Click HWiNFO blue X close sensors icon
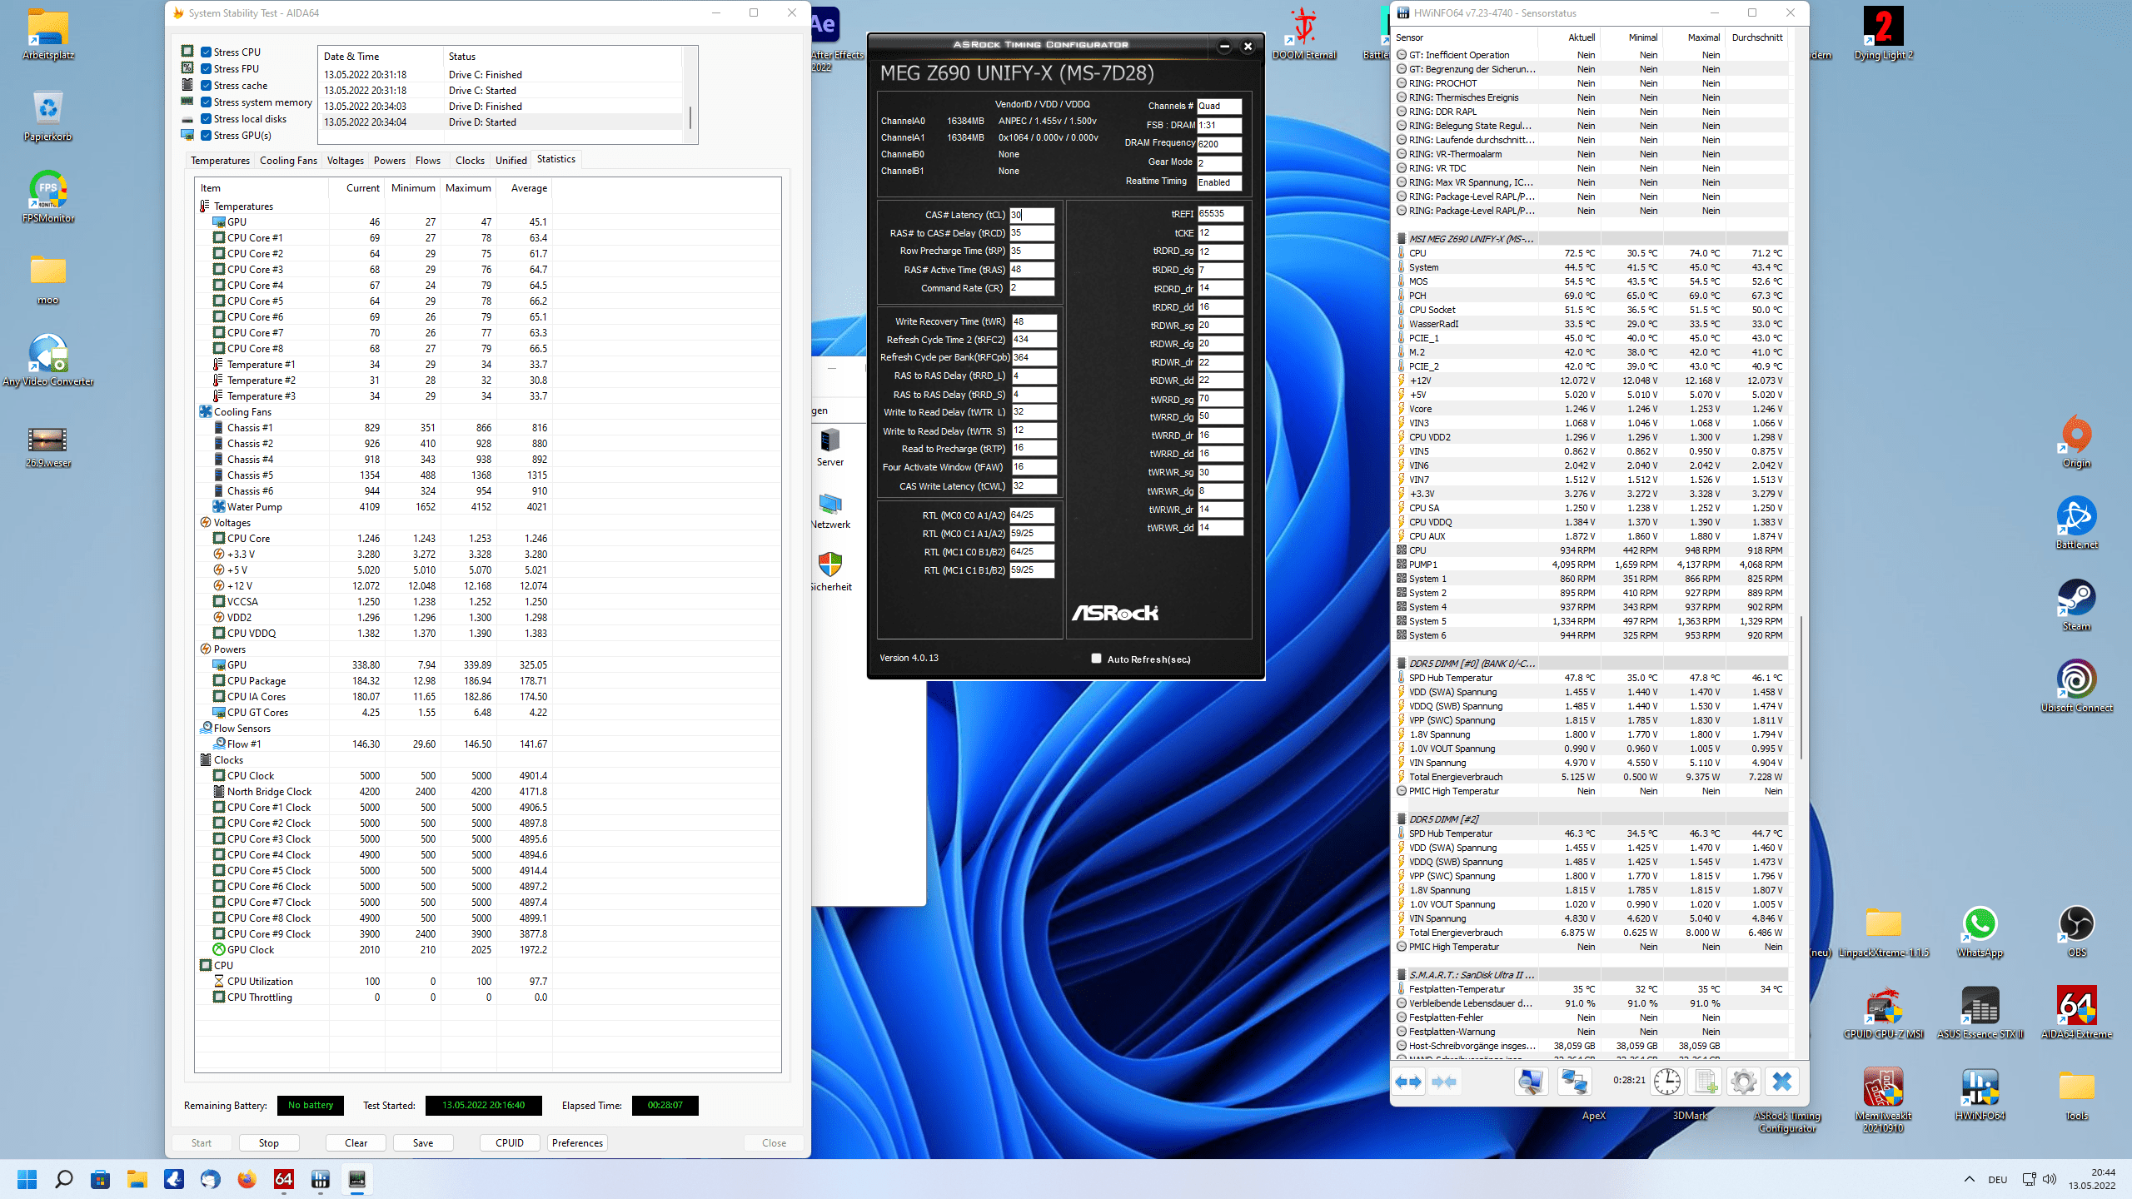 1782,1081
